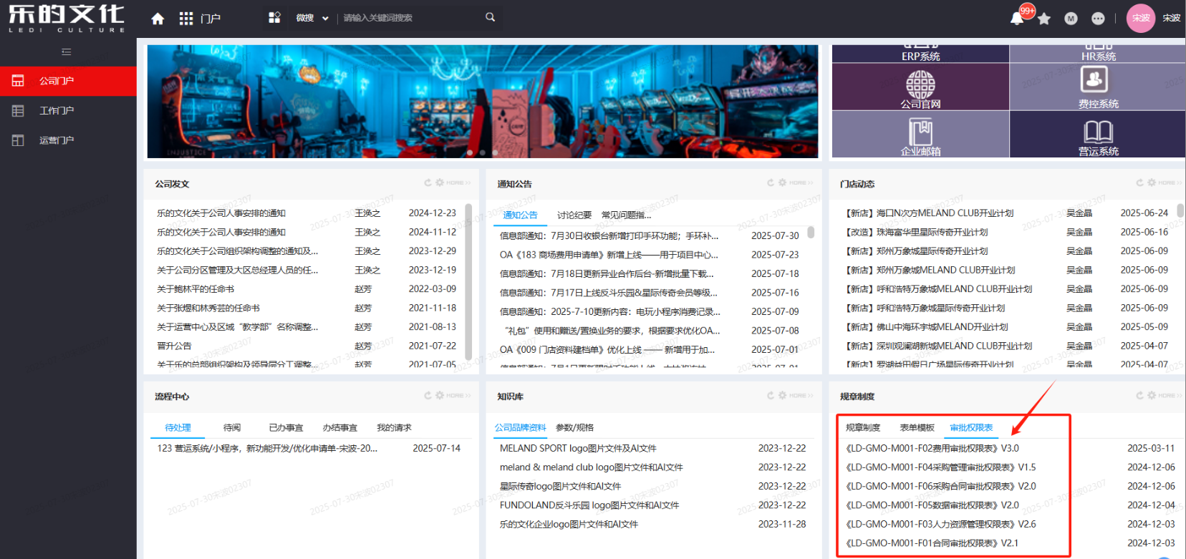
Task: Open the 营运系统 book icon tile
Action: coord(1098,132)
